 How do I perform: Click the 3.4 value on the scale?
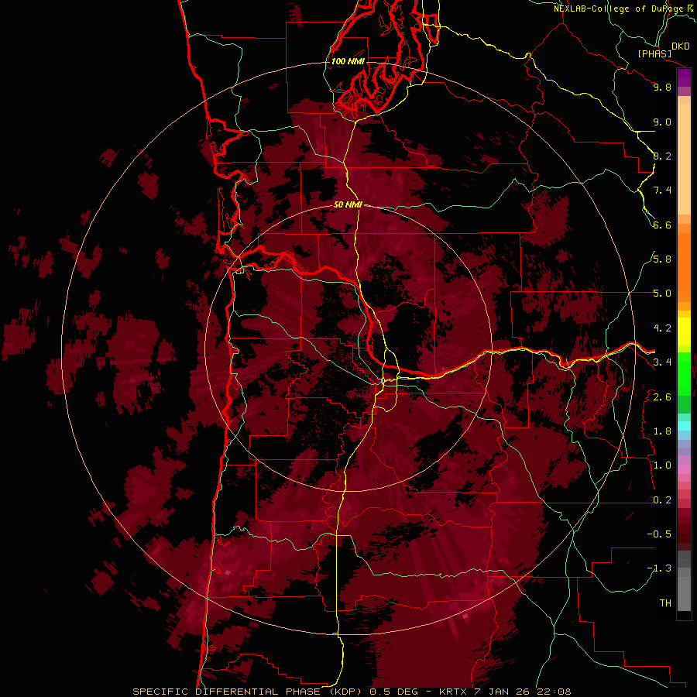tap(662, 362)
